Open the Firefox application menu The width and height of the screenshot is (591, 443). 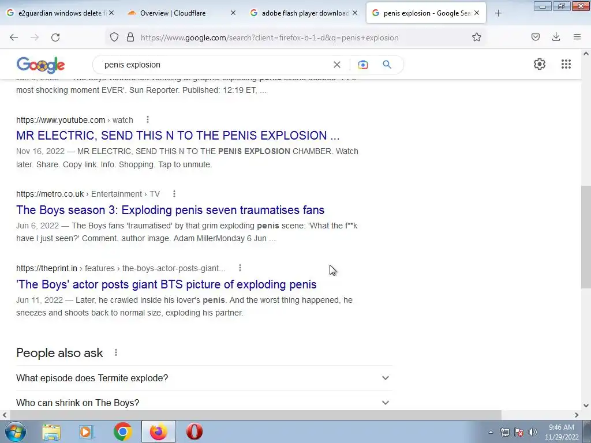577,37
